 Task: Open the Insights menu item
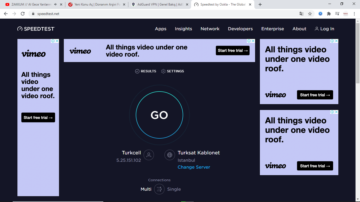tap(183, 29)
